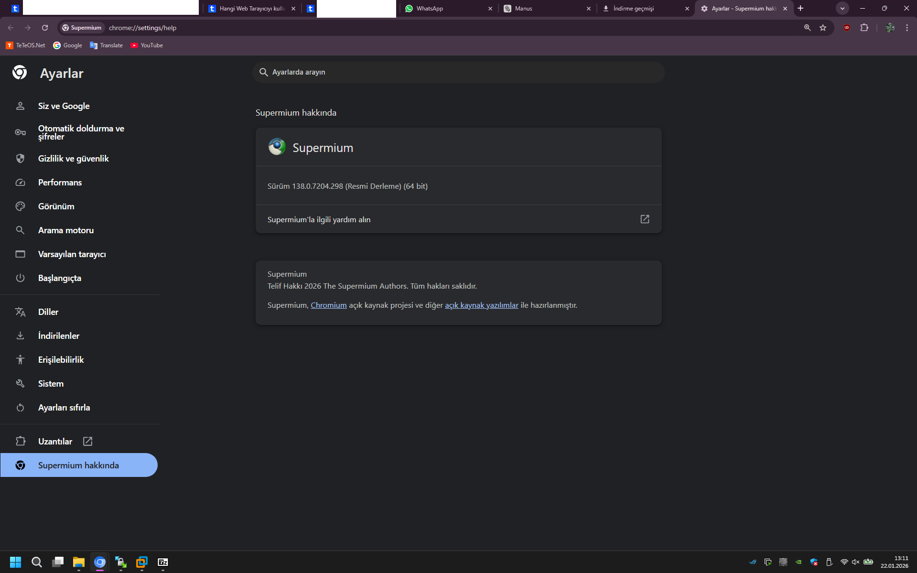Click the Supermium taskbar icon
Screen dimensions: 917x573
(x=100, y=562)
